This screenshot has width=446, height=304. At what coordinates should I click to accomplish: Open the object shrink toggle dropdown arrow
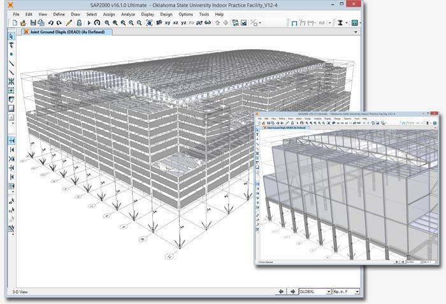[260, 23]
